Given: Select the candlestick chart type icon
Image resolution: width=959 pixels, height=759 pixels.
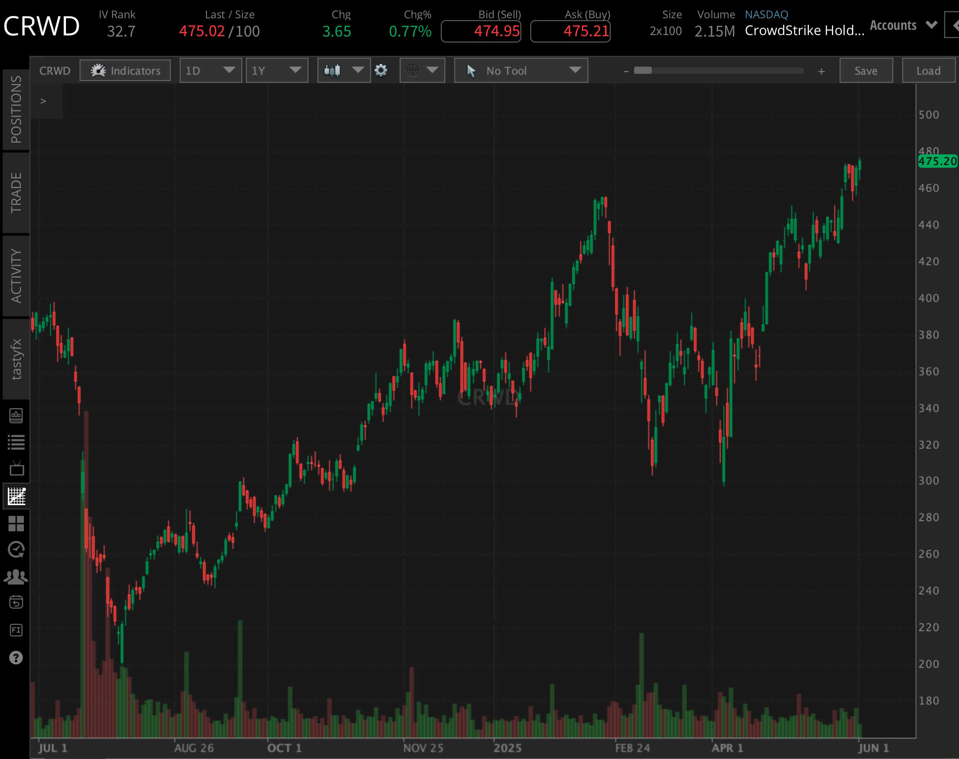Looking at the screenshot, I should click(332, 70).
